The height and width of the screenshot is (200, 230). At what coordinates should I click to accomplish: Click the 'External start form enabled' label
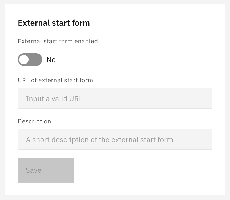tap(58, 41)
